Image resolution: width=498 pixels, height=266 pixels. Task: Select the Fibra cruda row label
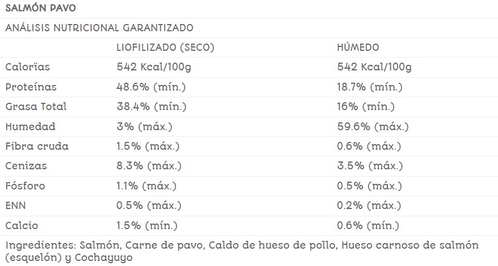point(37,146)
